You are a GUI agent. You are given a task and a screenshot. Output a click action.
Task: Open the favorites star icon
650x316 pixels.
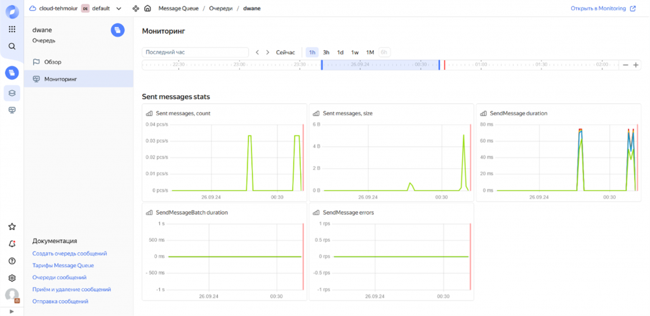(x=12, y=227)
